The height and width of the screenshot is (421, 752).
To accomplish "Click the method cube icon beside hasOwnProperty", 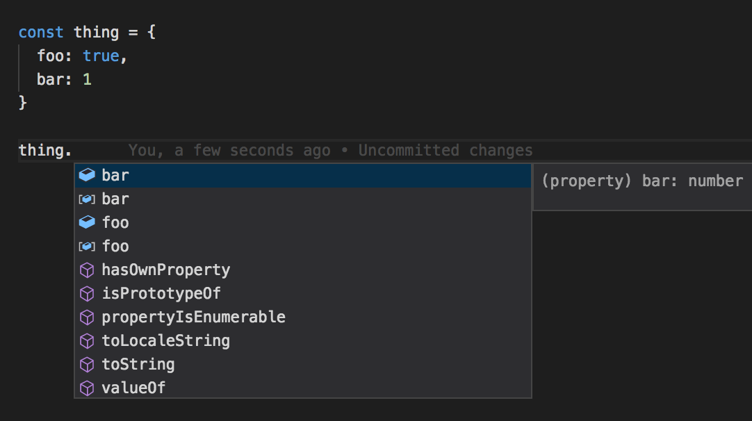I will click(x=87, y=270).
